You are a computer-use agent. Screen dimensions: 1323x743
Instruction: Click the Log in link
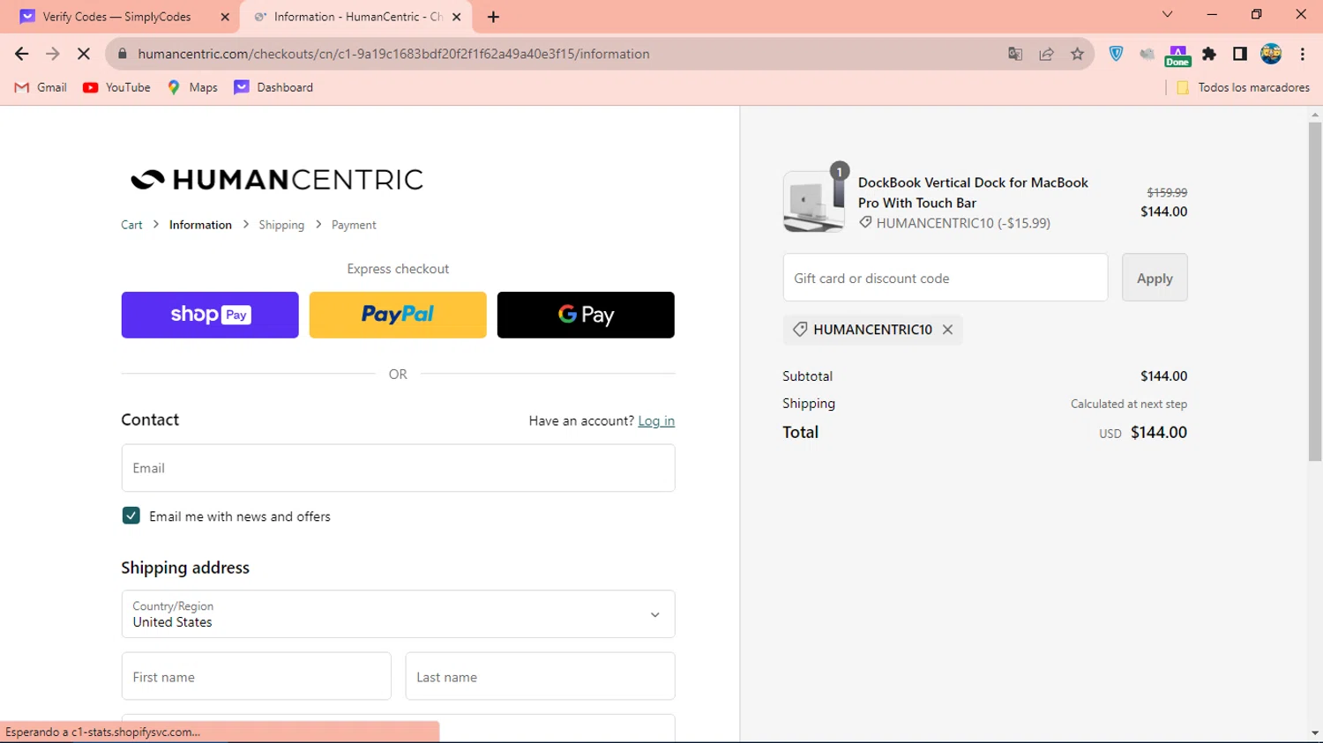pyautogui.click(x=656, y=421)
